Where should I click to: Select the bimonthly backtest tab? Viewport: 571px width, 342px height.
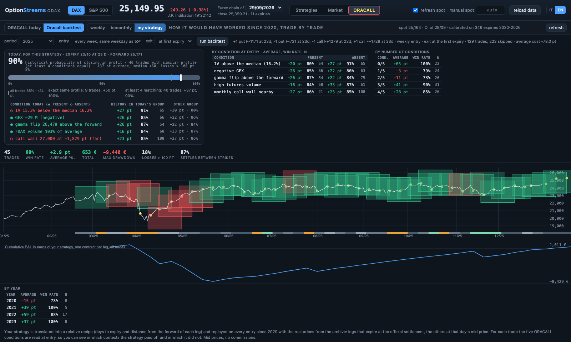pyautogui.click(x=121, y=28)
